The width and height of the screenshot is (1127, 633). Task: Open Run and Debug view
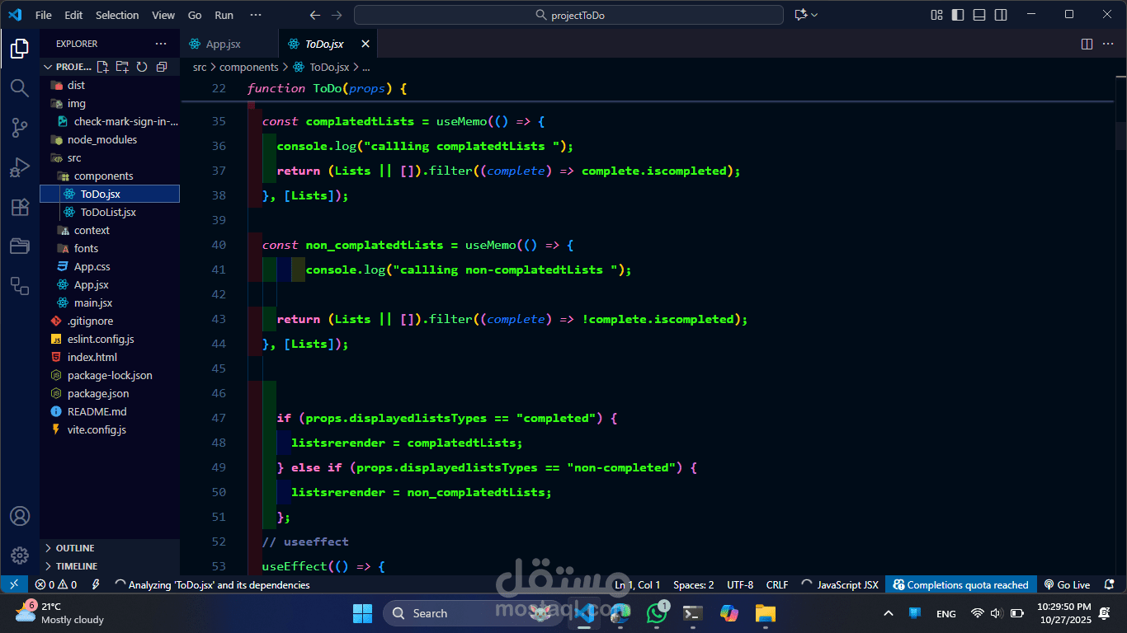pyautogui.click(x=20, y=167)
